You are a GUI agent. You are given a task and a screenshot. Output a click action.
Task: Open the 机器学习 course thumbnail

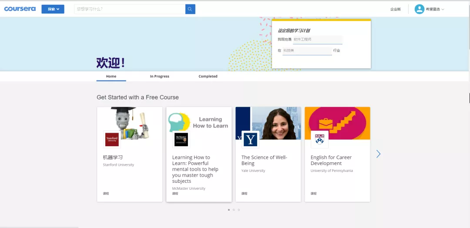130,123
